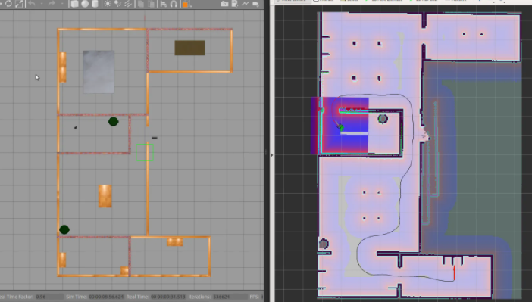The height and width of the screenshot is (302, 532).
Task: Toggle video recording with the camcorder icon
Action: [256, 4]
